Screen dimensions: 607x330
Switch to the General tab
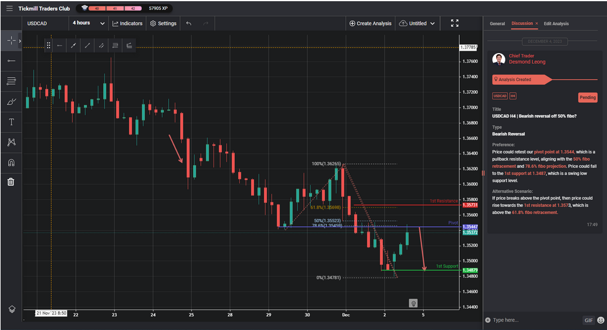coord(497,24)
